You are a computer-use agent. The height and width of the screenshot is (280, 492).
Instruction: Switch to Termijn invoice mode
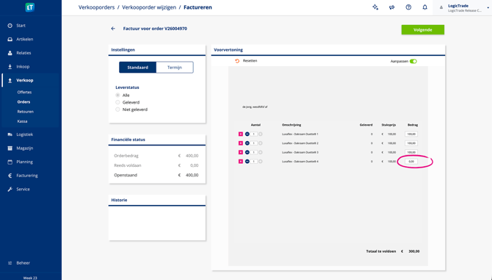click(x=175, y=67)
